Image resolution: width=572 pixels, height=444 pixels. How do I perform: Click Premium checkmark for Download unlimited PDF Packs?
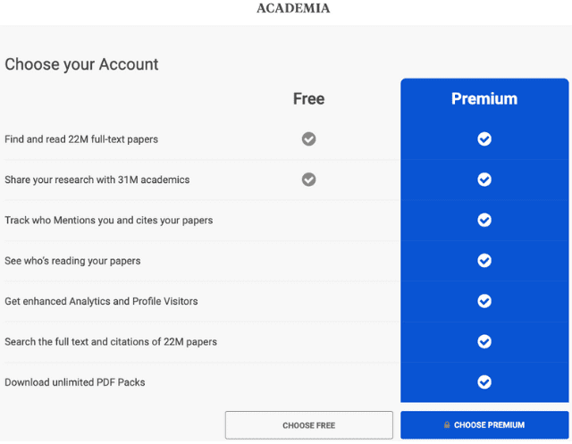(484, 381)
